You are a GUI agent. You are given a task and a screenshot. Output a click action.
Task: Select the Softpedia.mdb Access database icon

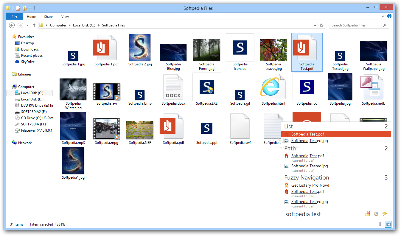click(372, 87)
